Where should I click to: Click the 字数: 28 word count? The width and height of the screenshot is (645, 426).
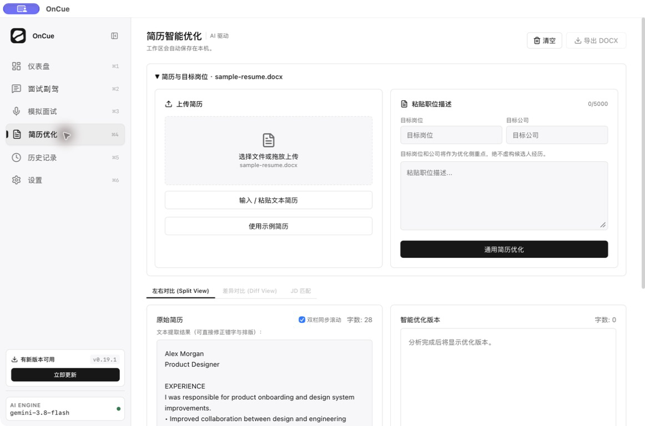360,319
